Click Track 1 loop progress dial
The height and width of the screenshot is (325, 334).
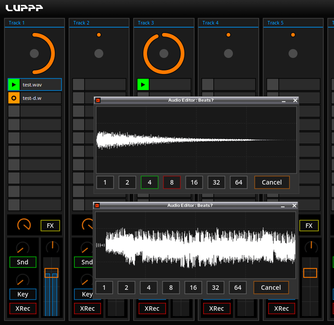click(34, 53)
